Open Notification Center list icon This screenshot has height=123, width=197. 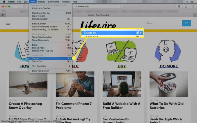pyautogui.click(x=192, y=2)
